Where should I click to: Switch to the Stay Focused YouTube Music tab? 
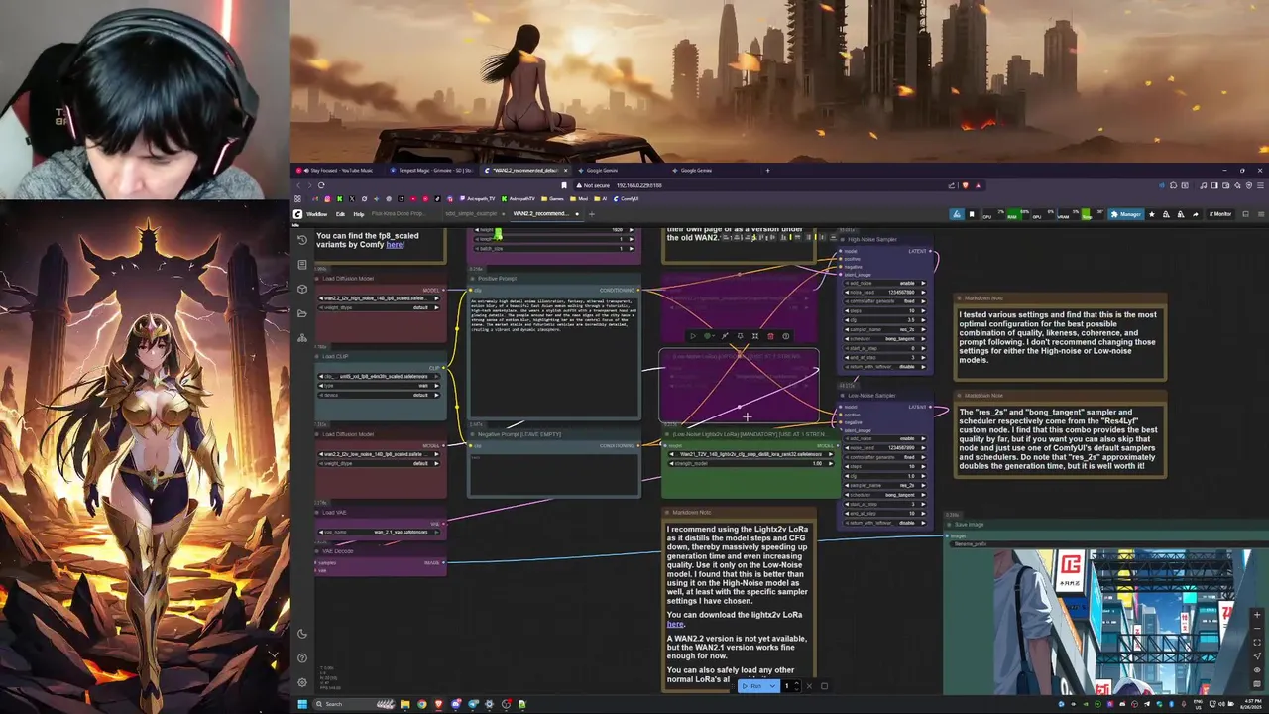pos(341,171)
